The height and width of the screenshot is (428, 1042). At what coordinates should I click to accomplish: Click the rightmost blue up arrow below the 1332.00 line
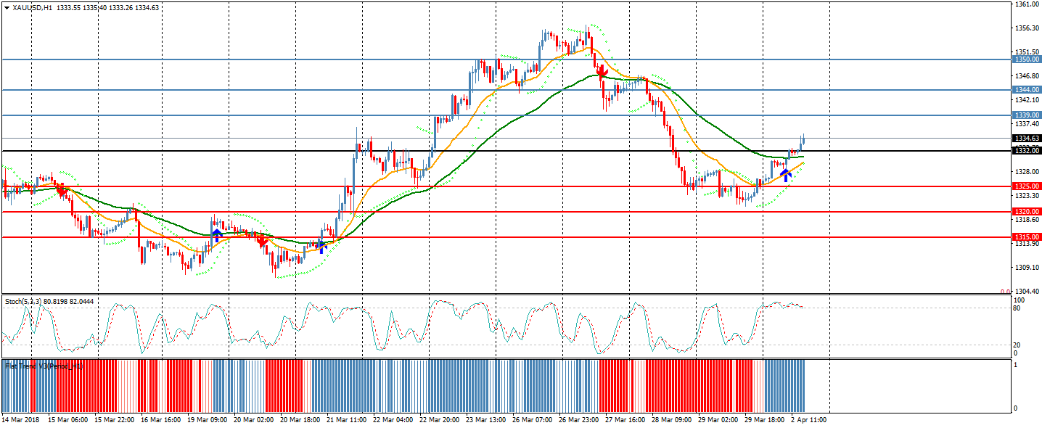pyautogui.click(x=785, y=174)
